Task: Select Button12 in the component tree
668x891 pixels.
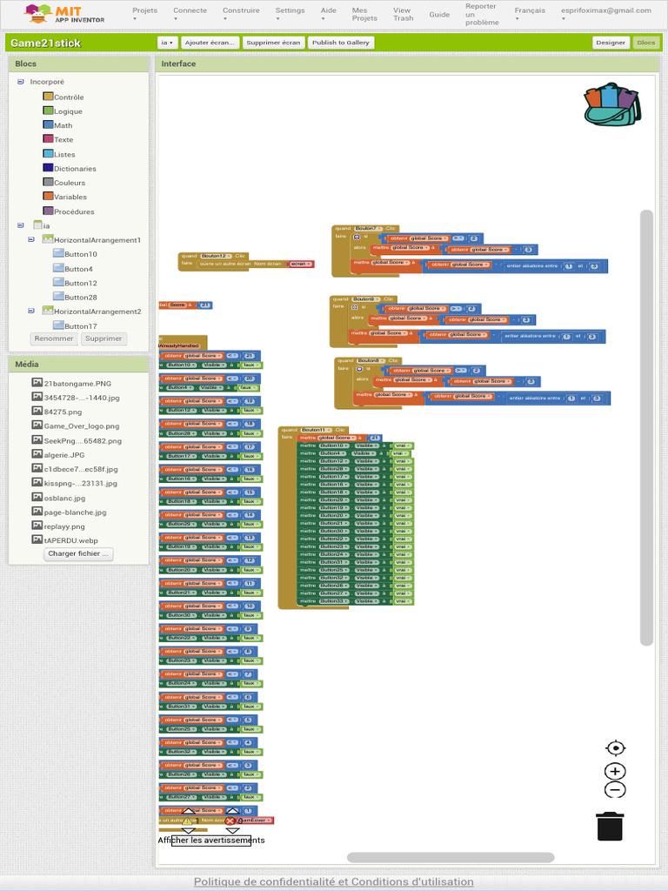Action: pos(75,283)
